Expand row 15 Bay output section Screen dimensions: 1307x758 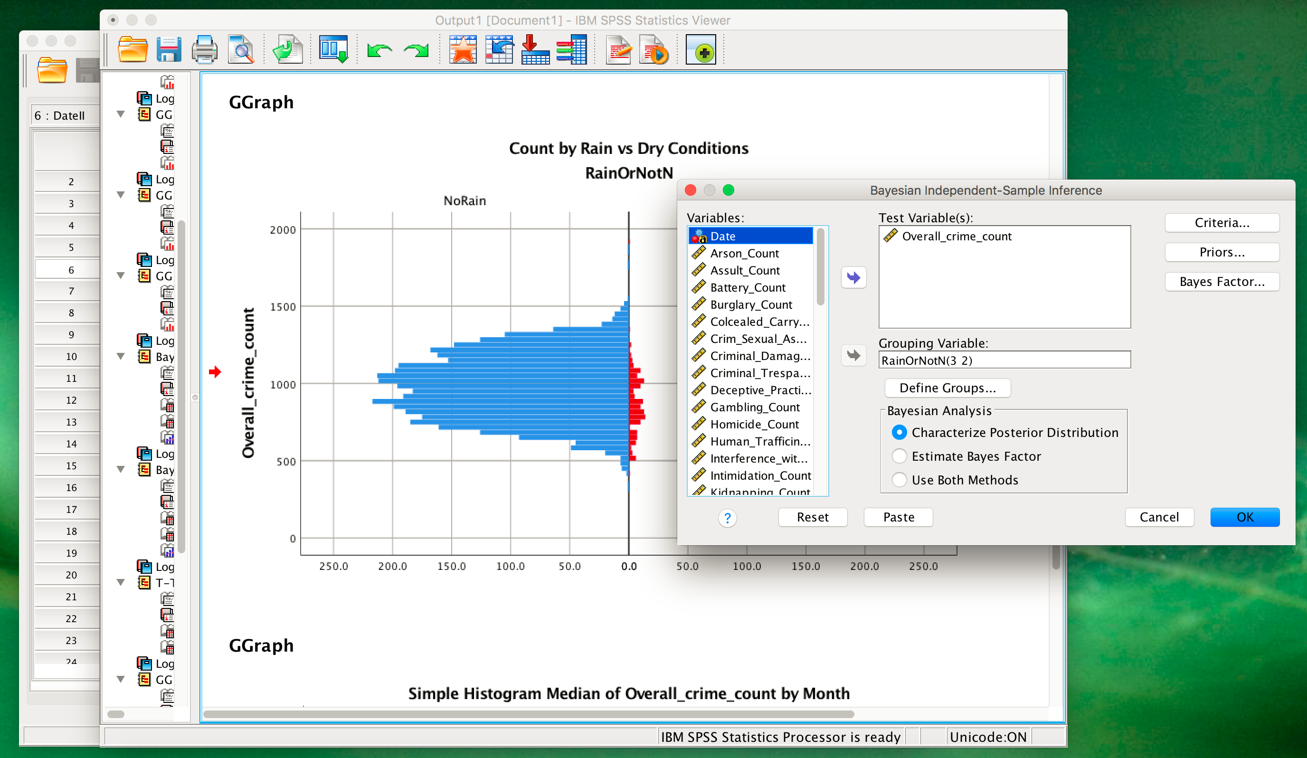[120, 470]
